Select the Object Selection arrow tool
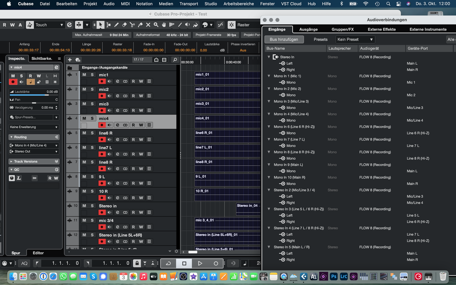 tap(100, 25)
